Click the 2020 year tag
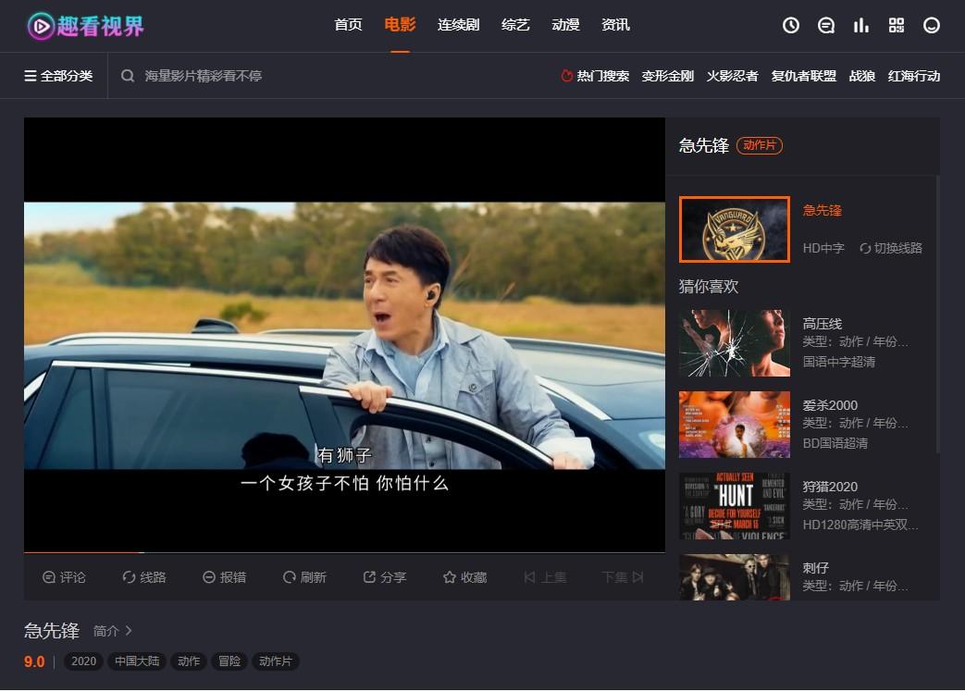This screenshot has height=692, width=965. [83, 661]
